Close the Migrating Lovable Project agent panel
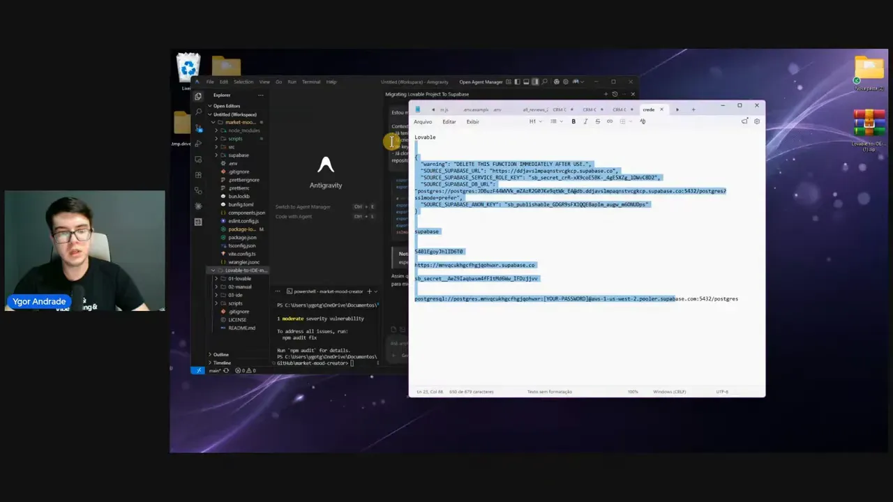 coord(633,94)
